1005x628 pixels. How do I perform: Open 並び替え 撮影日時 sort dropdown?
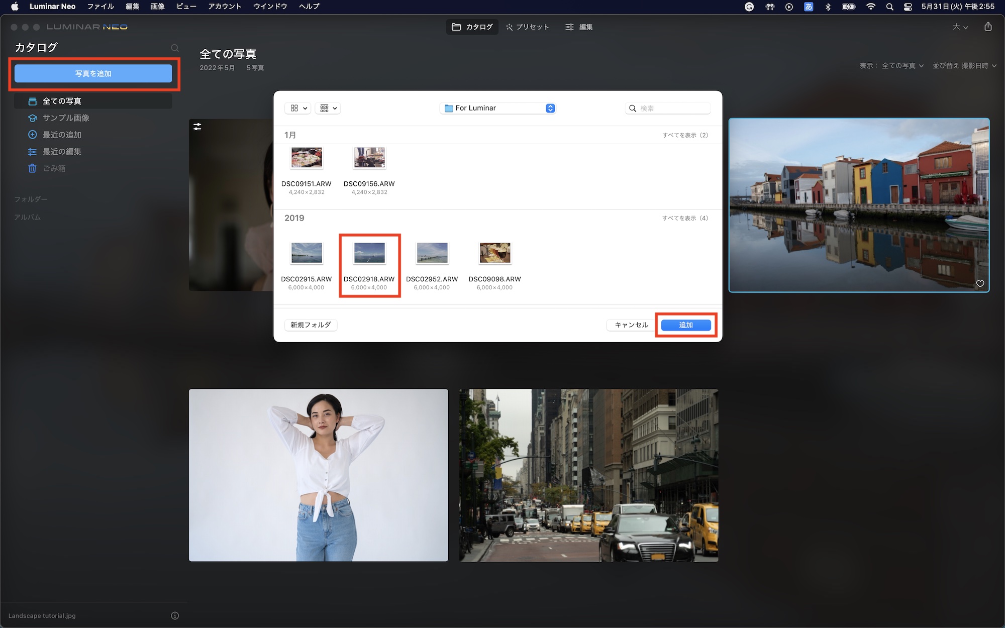[964, 66]
